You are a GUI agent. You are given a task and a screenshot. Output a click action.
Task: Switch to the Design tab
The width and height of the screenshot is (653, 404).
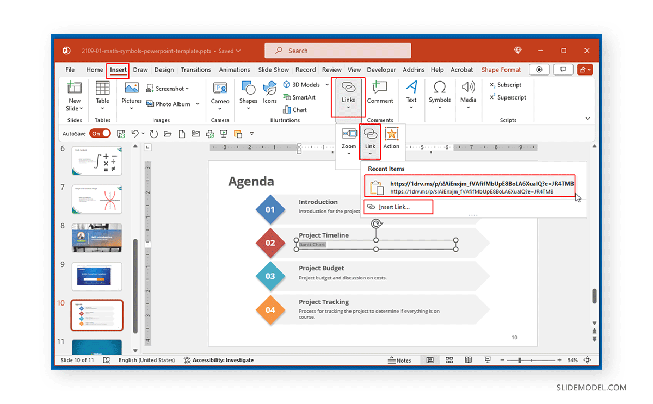click(164, 70)
